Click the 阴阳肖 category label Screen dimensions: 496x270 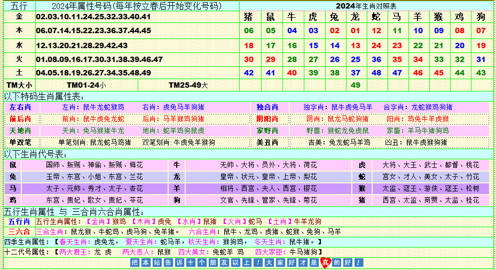[x=267, y=119]
